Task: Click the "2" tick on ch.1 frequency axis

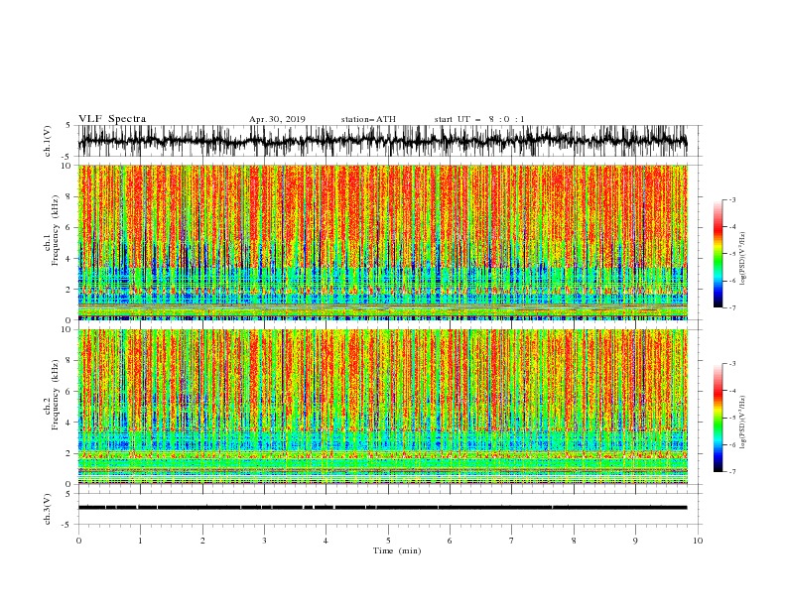Action: point(69,290)
